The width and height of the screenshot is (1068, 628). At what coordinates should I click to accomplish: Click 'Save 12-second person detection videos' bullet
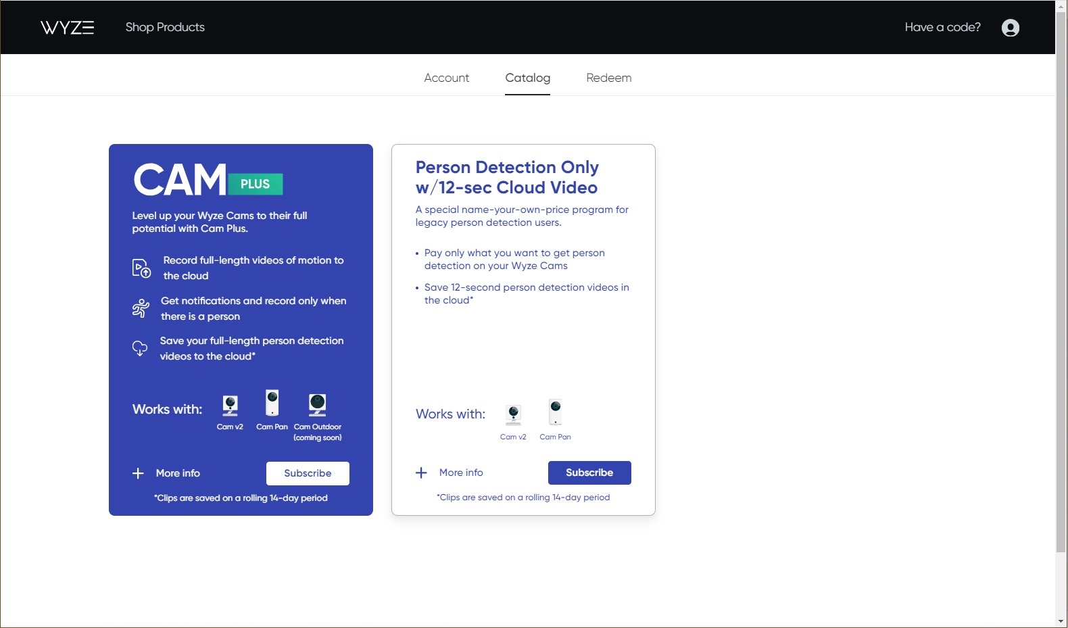(x=527, y=293)
